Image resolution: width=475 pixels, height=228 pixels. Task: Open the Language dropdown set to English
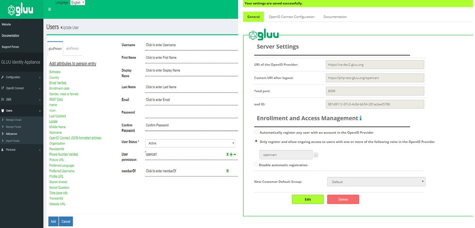(77, 2)
